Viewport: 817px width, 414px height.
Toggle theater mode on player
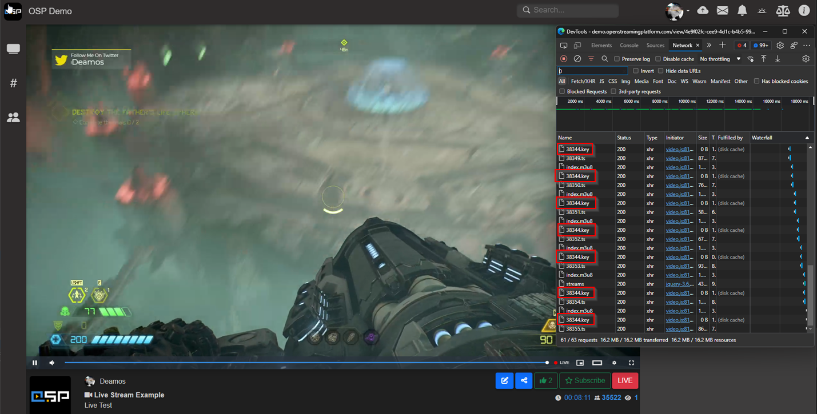pos(597,363)
